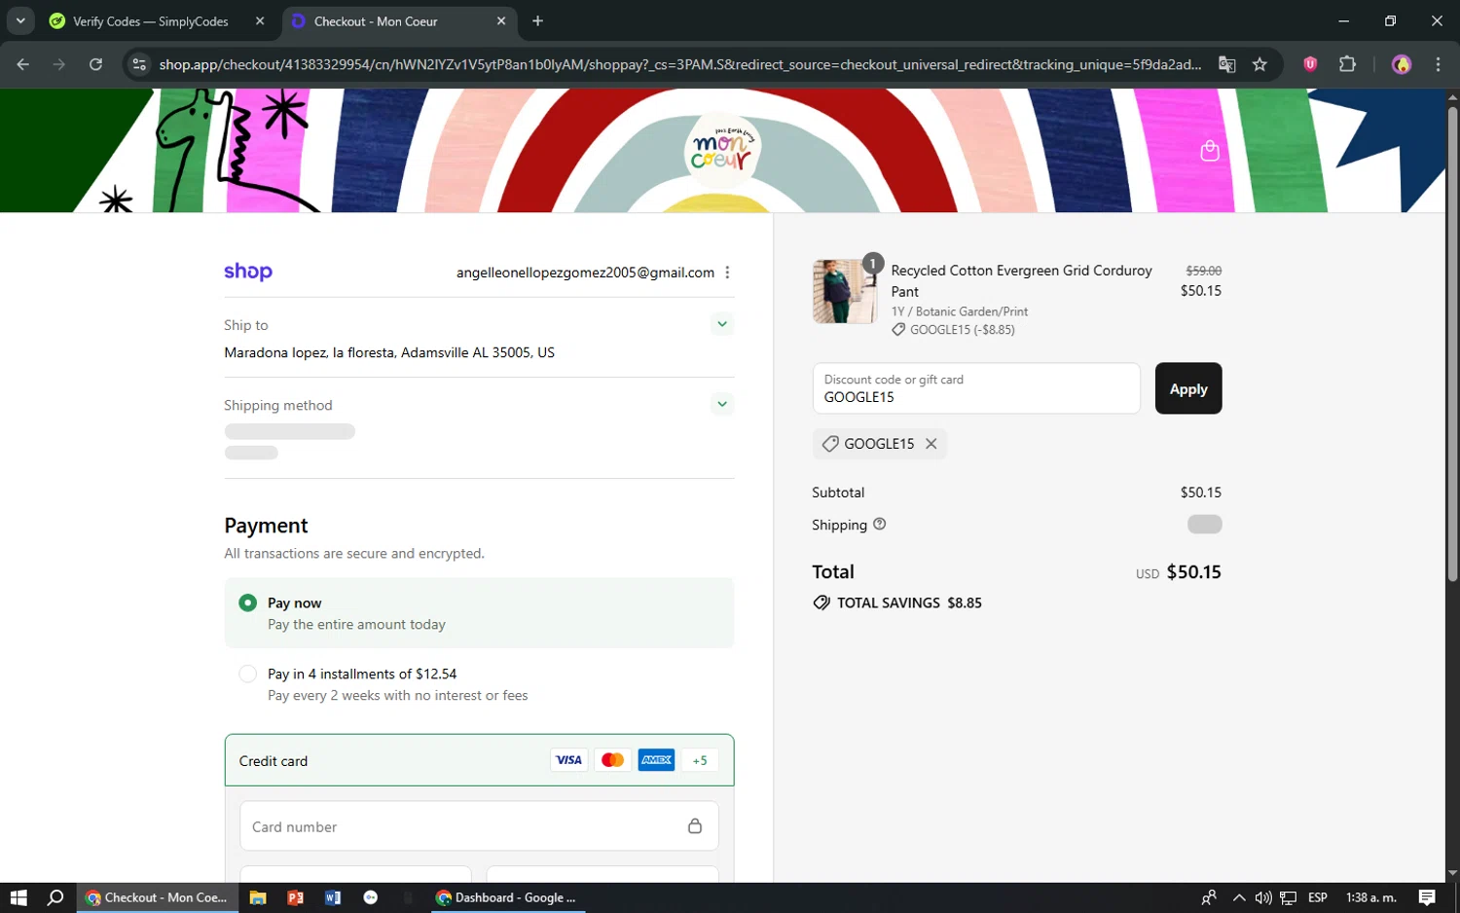Go forward with the browser forward arrow
1460x913 pixels.
click(x=59, y=64)
